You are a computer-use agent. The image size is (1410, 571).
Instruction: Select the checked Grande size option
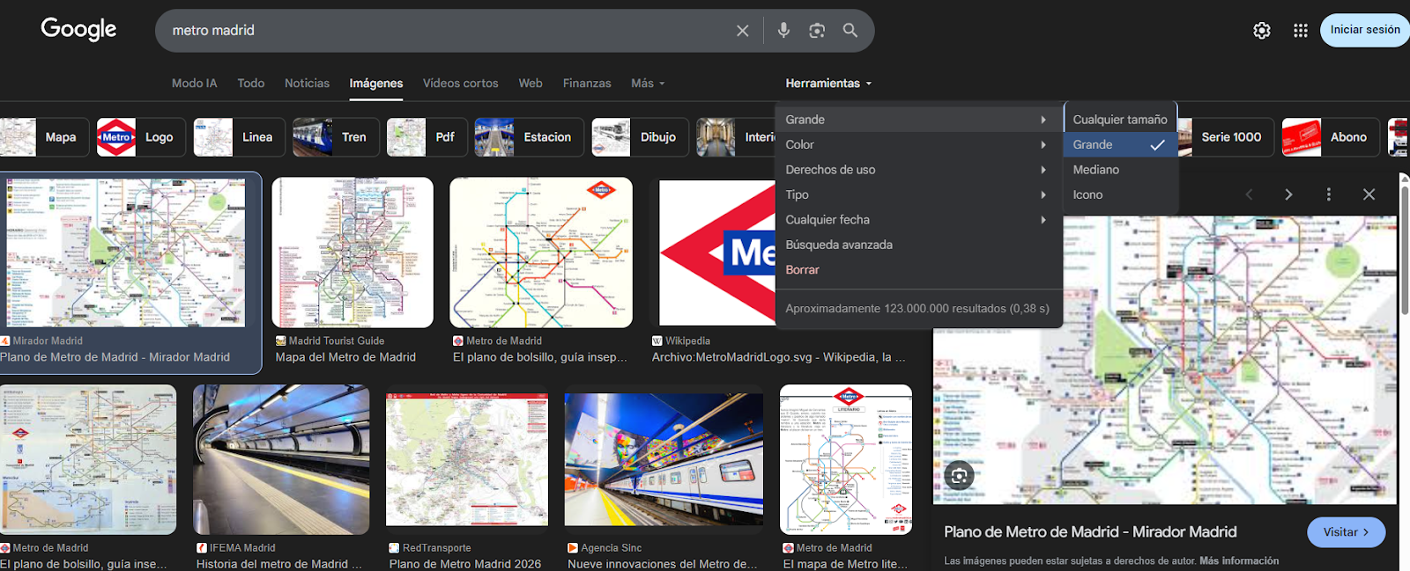pyautogui.click(x=1118, y=144)
